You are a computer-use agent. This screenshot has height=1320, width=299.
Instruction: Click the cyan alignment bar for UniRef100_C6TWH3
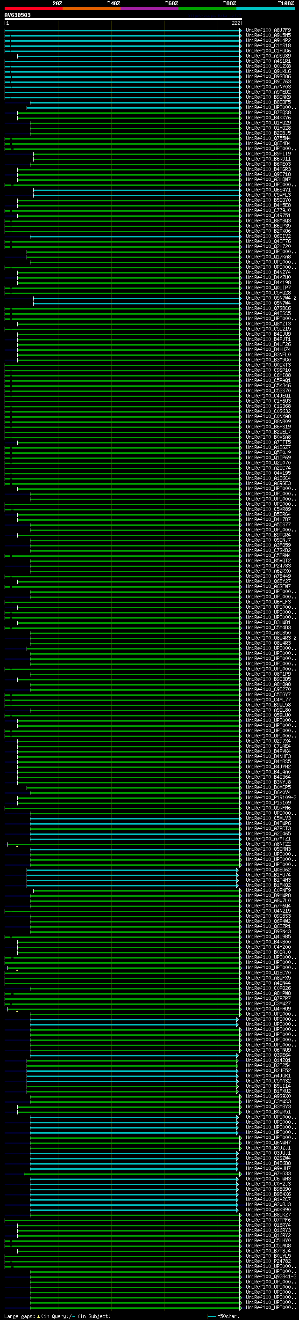(134, 1179)
